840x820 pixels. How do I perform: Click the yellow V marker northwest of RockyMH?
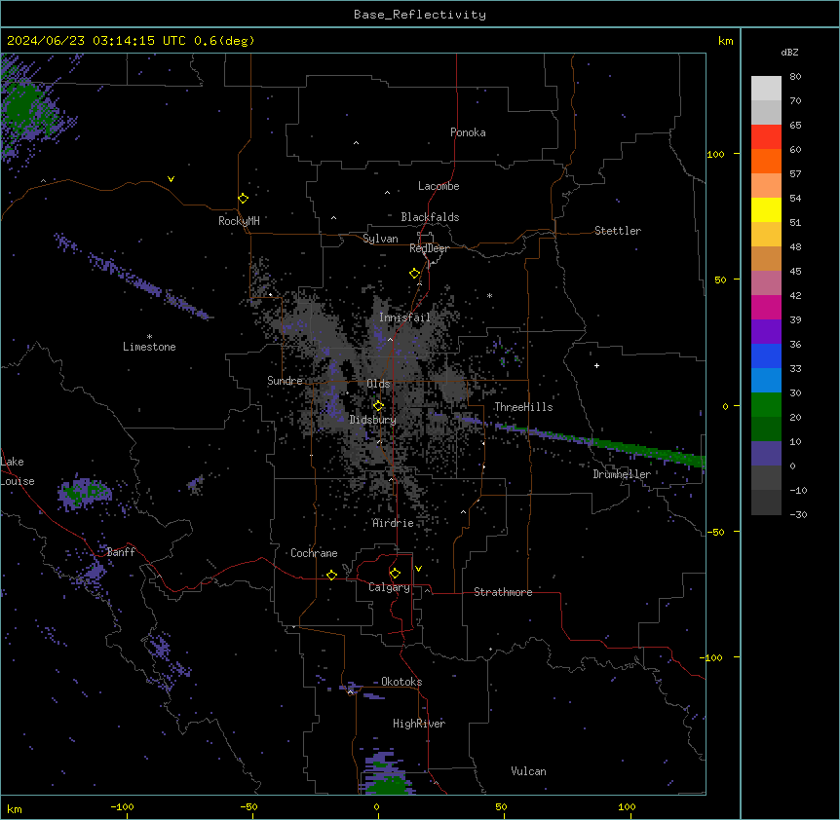(x=171, y=179)
